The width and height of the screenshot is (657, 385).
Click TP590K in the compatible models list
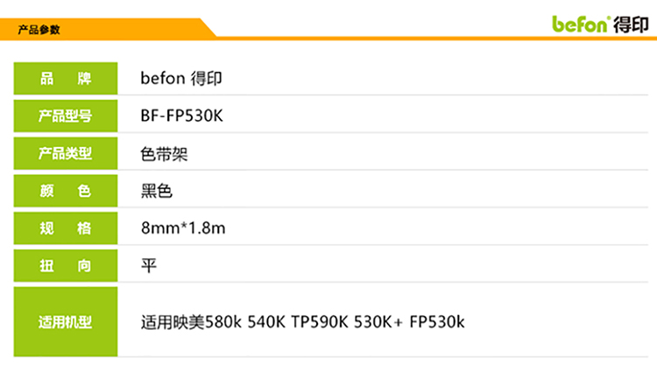click(319, 322)
